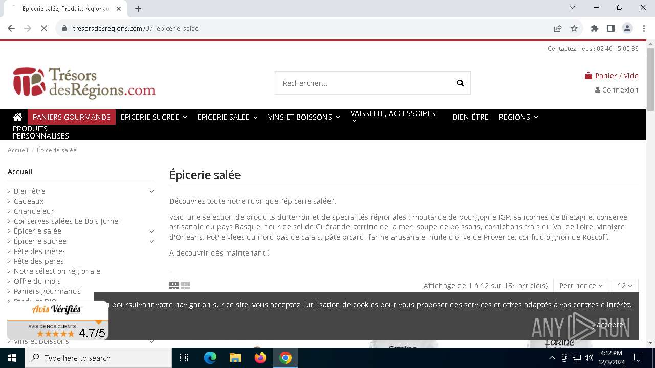
Task: Open Paniers gourmands sidebar link
Action: [x=47, y=291]
